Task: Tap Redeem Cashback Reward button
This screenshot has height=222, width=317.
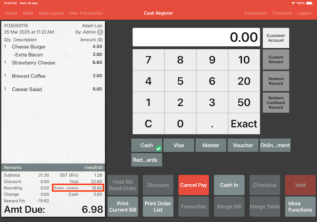Action: [x=276, y=102]
